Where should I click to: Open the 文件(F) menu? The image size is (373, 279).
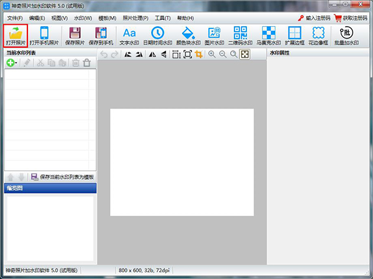point(14,19)
